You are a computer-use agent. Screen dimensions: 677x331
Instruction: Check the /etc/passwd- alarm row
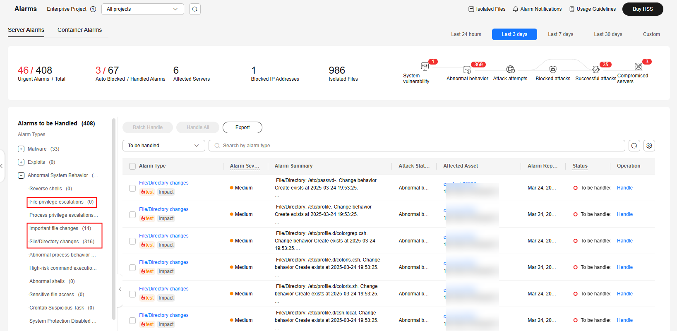[132, 188]
